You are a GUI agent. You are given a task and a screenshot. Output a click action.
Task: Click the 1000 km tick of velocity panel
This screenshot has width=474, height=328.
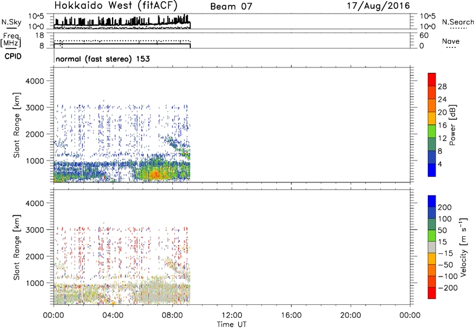[x=35, y=283]
